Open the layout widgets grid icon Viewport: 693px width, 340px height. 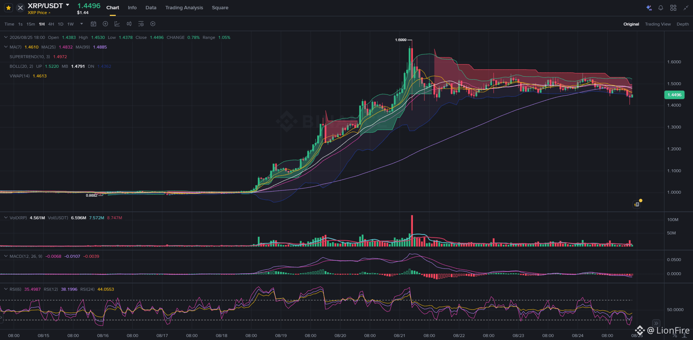(673, 8)
